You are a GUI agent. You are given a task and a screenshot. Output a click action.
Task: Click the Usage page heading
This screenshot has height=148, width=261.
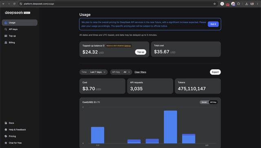coord(85,15)
